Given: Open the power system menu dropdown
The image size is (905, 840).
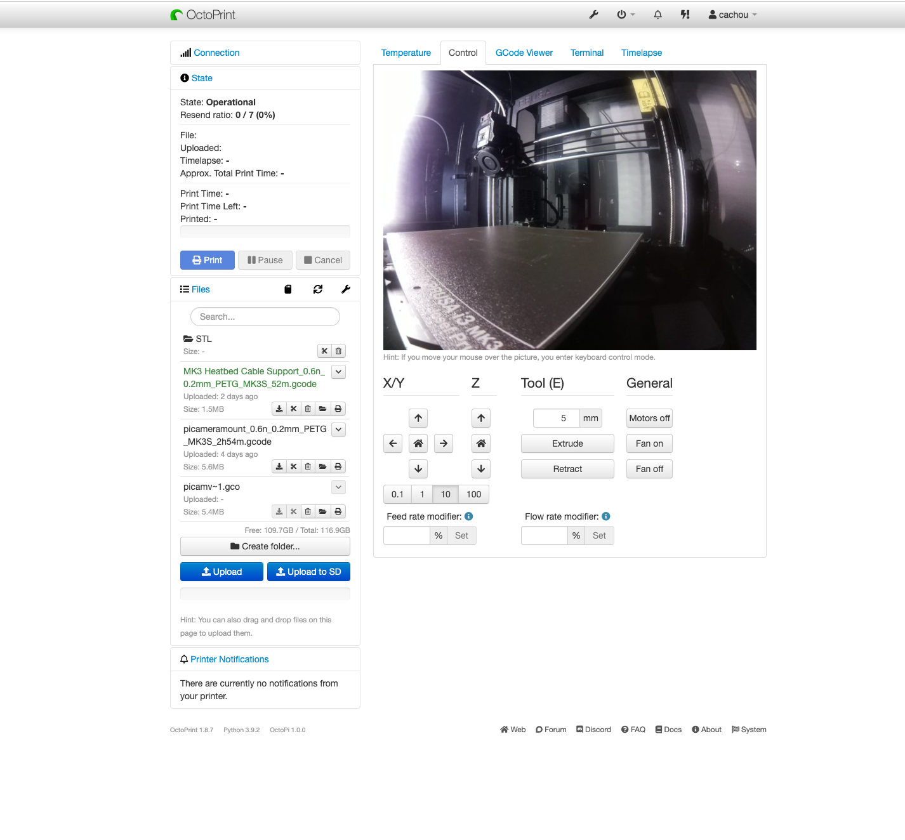Looking at the screenshot, I should point(625,15).
